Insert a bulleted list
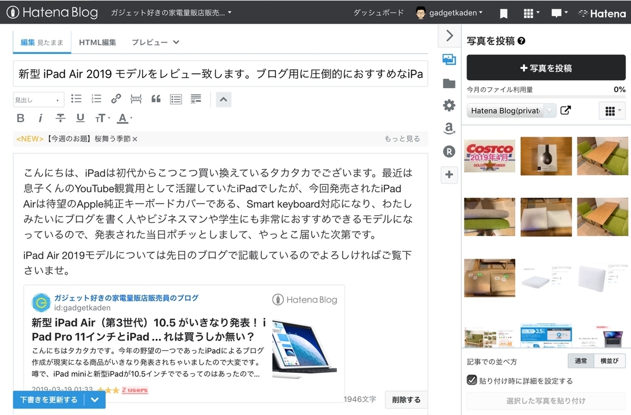This screenshot has height=415, width=631. coord(76,99)
